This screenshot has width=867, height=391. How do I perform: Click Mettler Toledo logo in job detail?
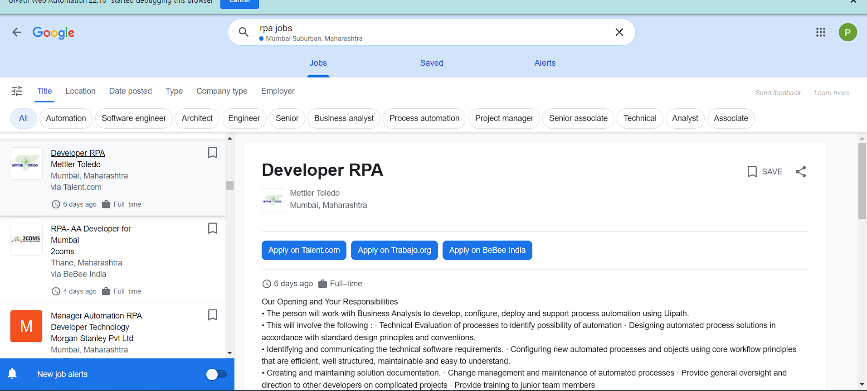[273, 200]
